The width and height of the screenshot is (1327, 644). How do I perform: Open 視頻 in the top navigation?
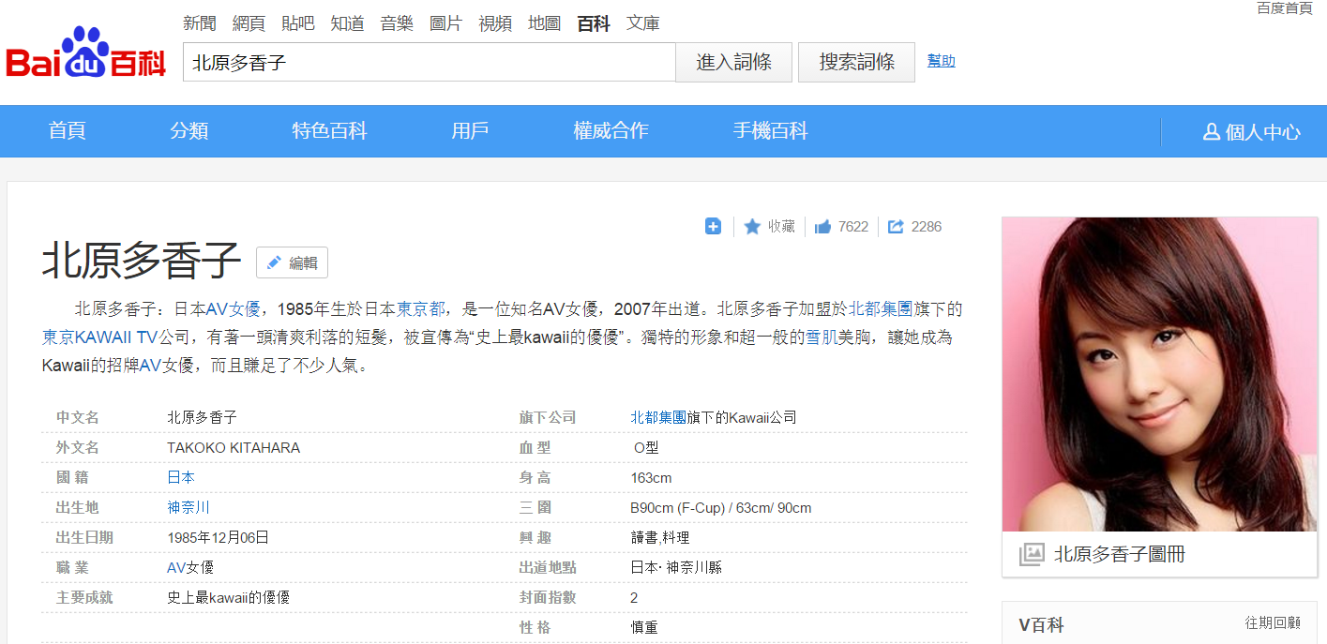point(495,23)
